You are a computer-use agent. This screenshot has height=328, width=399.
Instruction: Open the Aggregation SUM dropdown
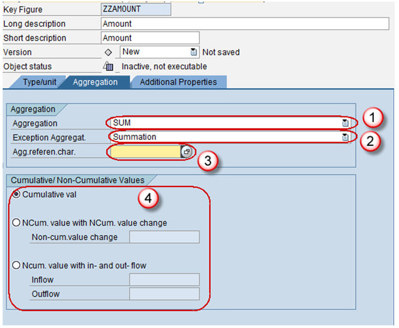(345, 123)
